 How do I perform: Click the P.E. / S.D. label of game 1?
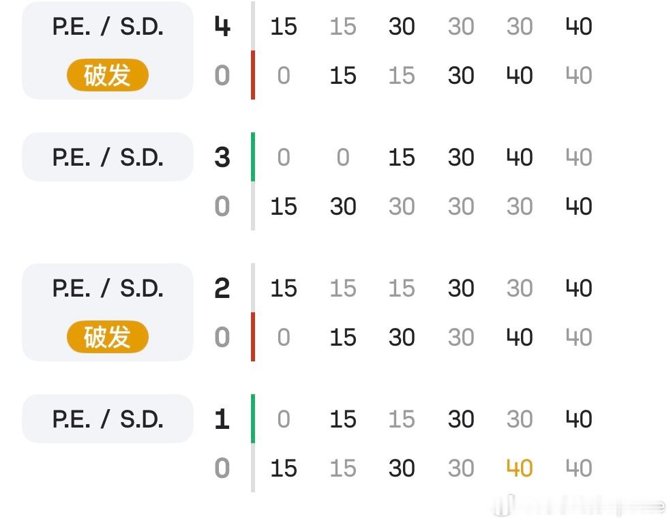tap(106, 419)
